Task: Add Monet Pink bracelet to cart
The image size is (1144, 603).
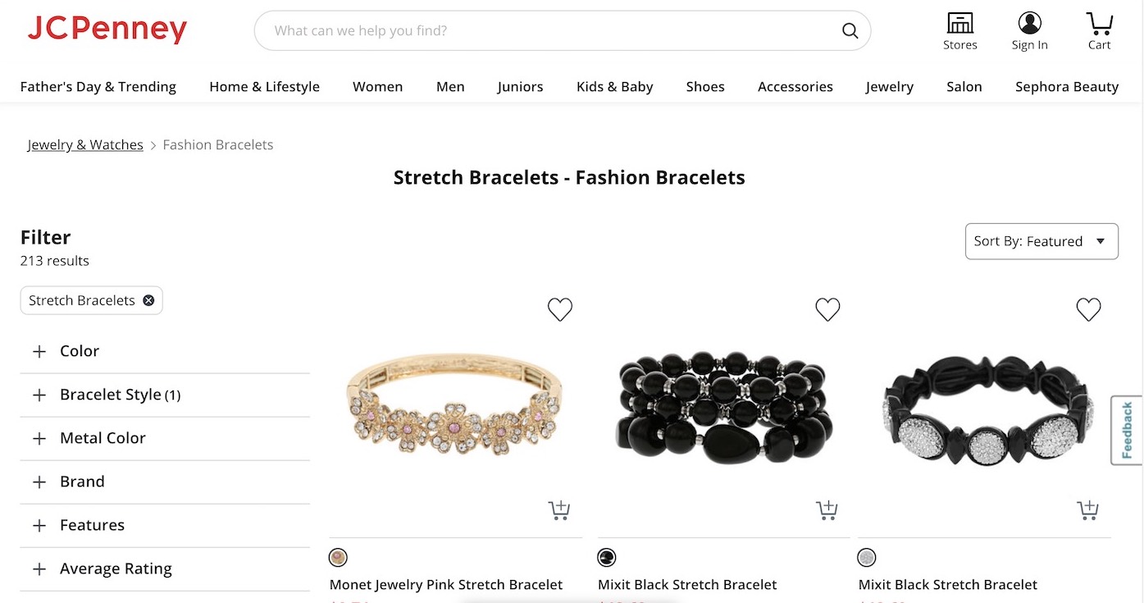Action: click(x=559, y=510)
